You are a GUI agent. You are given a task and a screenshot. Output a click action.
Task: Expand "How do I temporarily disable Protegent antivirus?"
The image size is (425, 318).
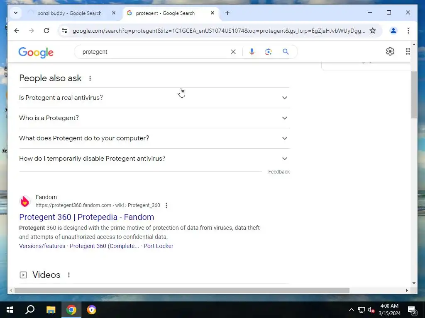154,159
